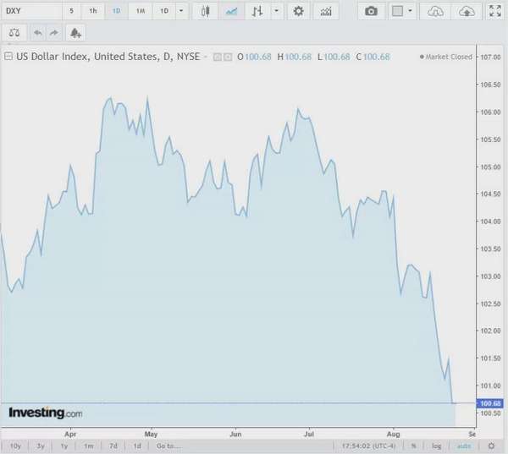Collapse the US Dollar Index legend
This screenshot has height=454, width=508.
[x=8, y=57]
